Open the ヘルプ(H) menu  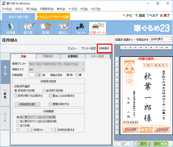pos(95,9)
